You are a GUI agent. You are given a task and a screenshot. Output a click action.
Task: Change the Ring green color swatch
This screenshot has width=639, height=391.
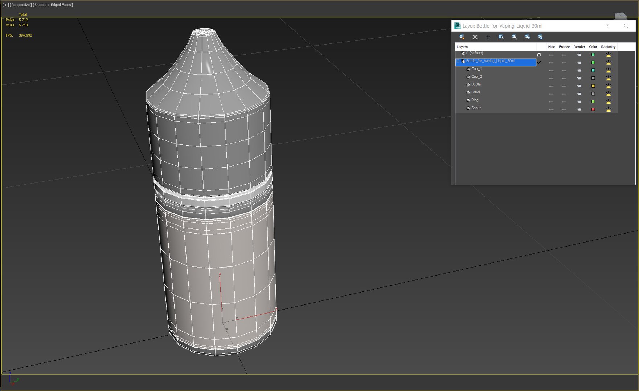(x=593, y=102)
